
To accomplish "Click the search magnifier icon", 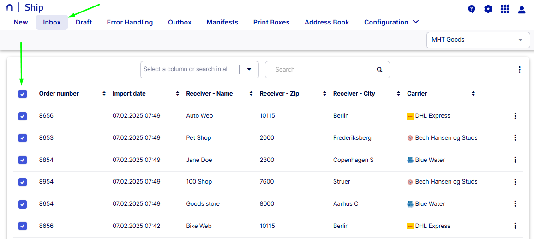I will [379, 70].
